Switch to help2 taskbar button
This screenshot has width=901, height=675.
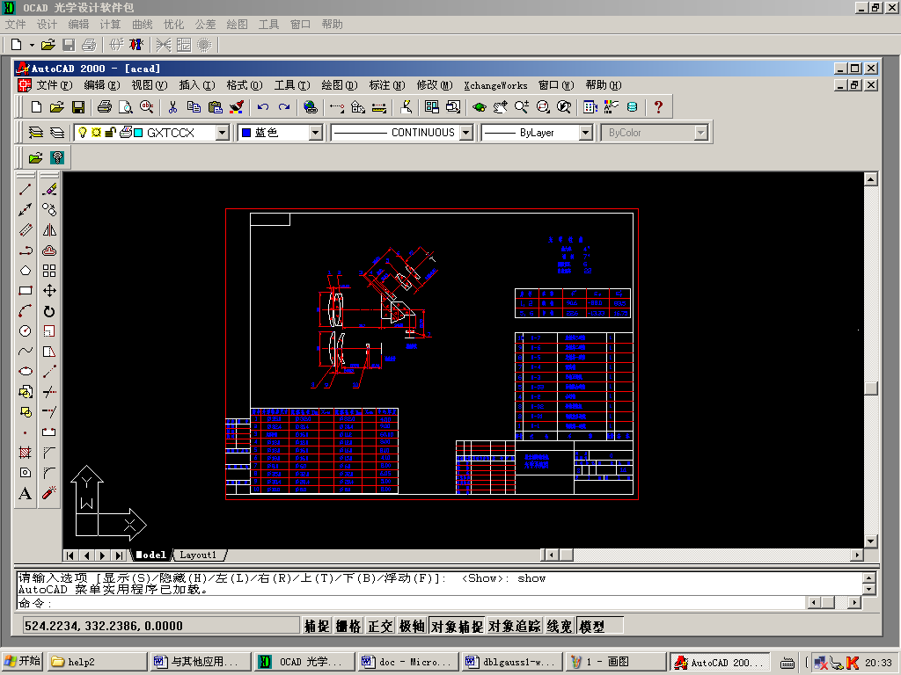pos(97,662)
